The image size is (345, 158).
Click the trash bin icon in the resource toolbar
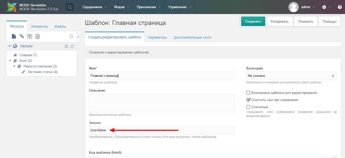[x=71, y=36]
